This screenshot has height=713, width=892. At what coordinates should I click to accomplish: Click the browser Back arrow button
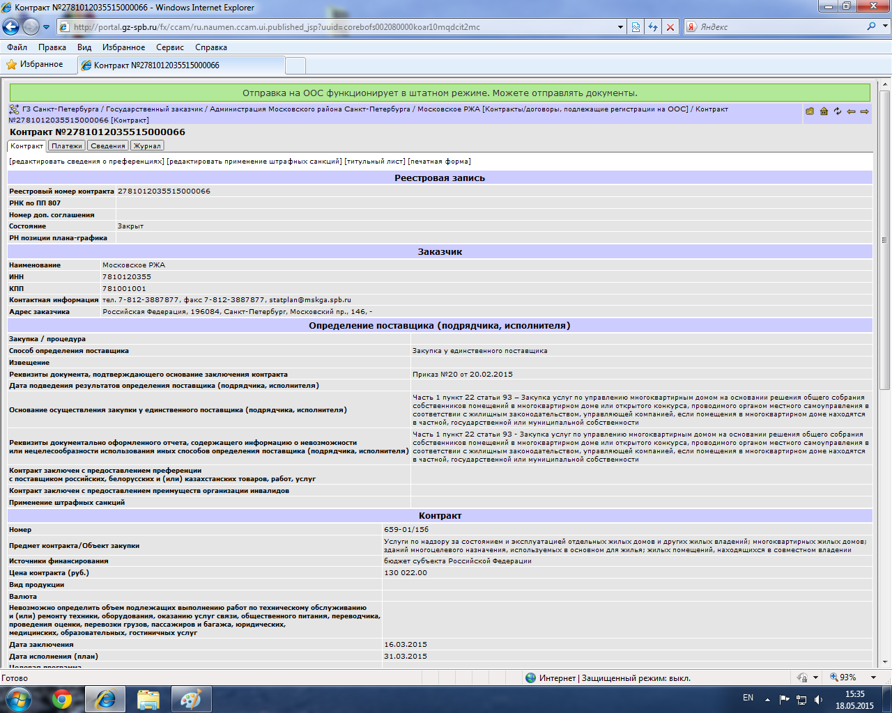tap(11, 27)
